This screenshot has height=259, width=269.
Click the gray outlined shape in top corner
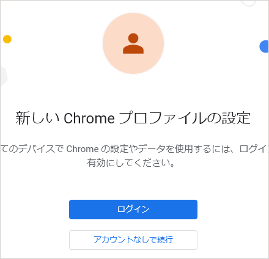point(248,2)
